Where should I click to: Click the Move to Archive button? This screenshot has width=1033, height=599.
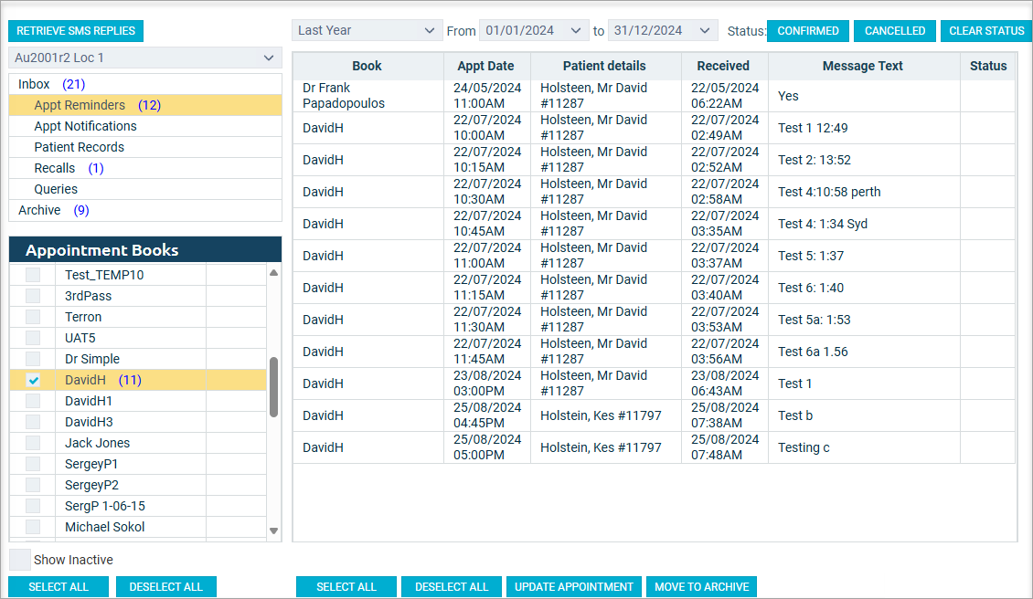pos(702,587)
